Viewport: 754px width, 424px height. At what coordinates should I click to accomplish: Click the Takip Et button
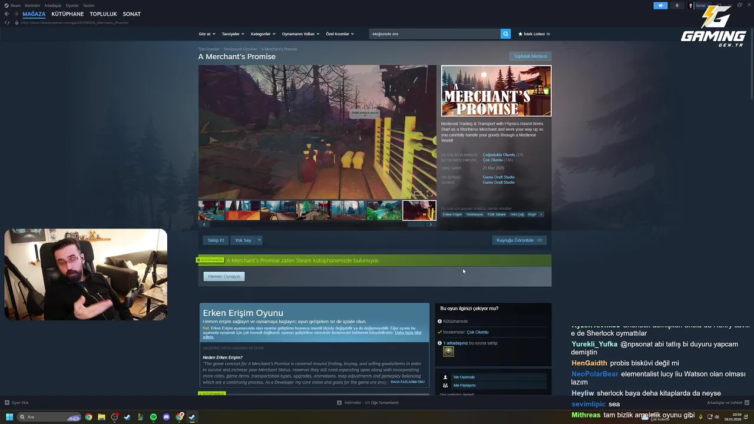(x=216, y=240)
